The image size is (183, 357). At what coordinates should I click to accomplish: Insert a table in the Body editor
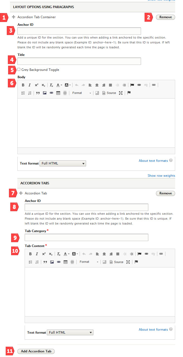tap(58, 93)
